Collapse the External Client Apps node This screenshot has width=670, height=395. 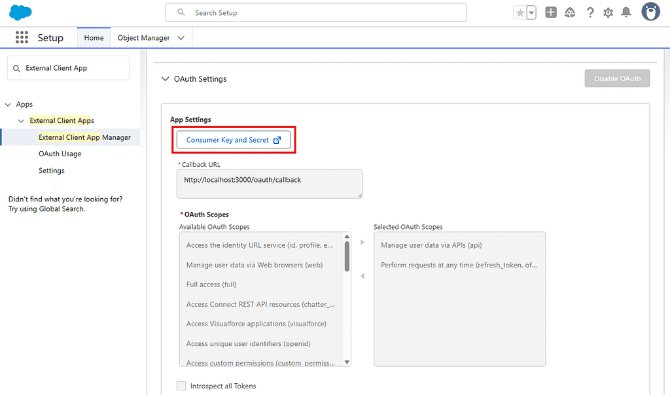21,121
